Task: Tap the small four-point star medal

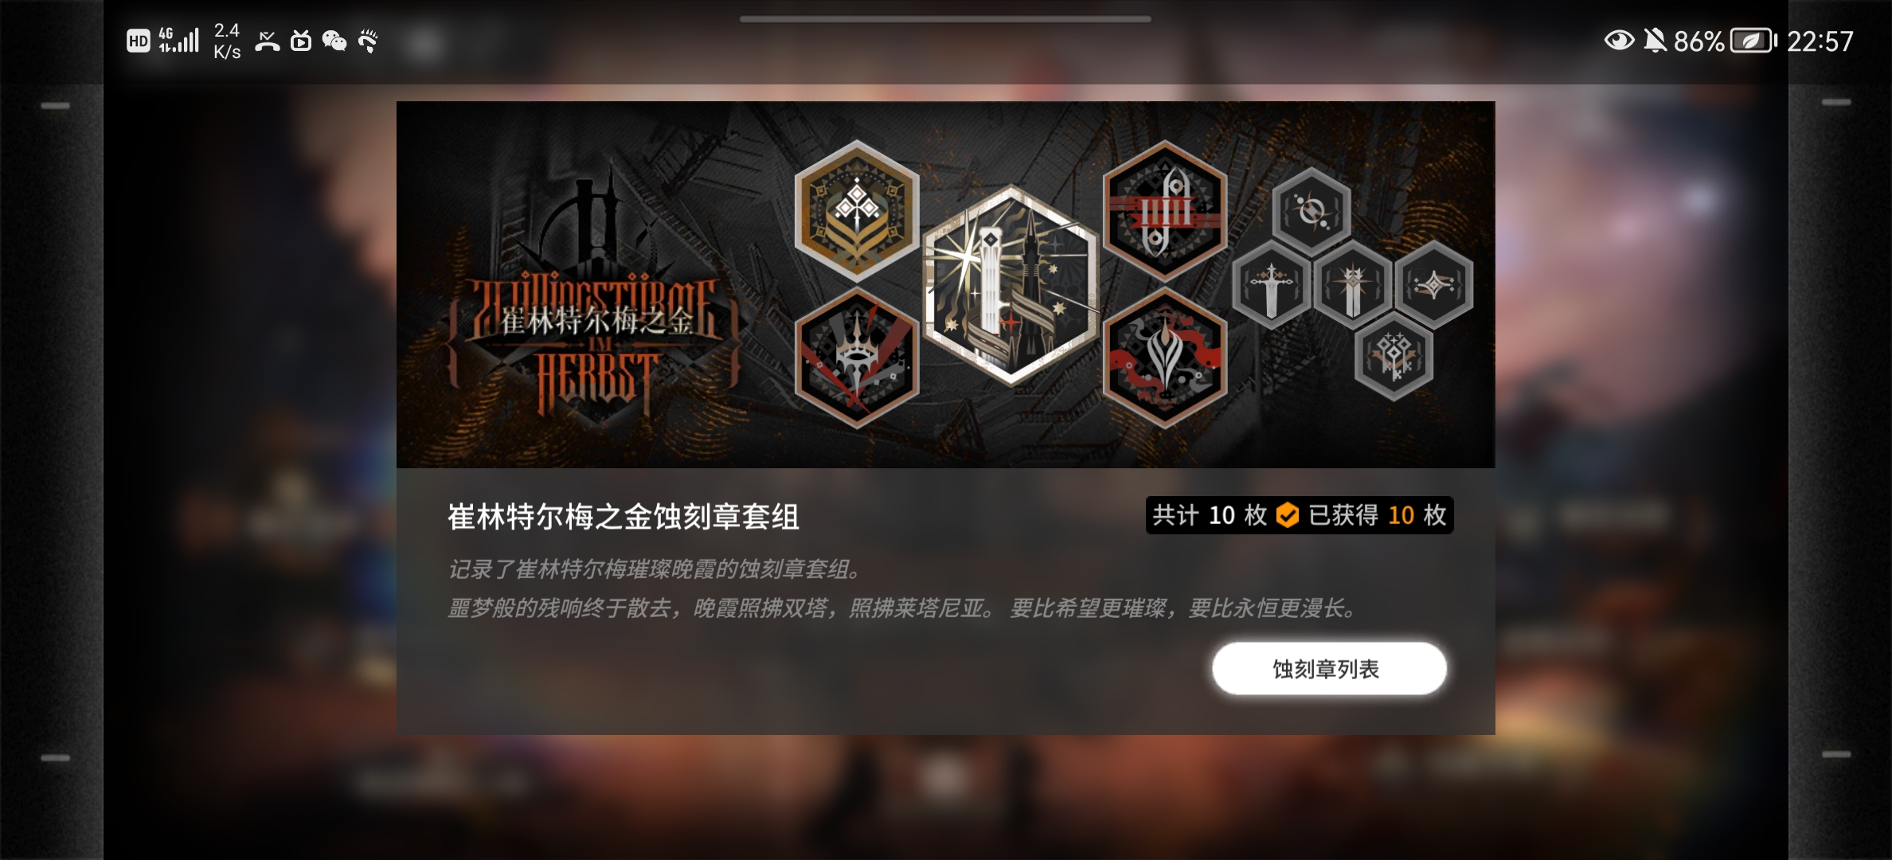Action: click(x=1433, y=284)
